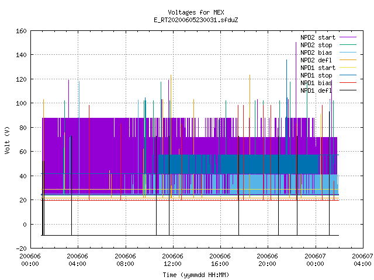The image size is (374, 280).
Task: Click the 40 y-axis tick value
Action: [x=23, y=176]
